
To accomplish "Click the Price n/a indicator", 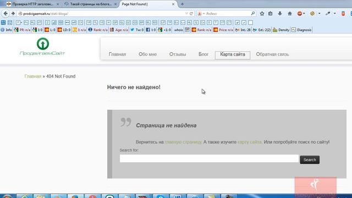I will 223,30.
